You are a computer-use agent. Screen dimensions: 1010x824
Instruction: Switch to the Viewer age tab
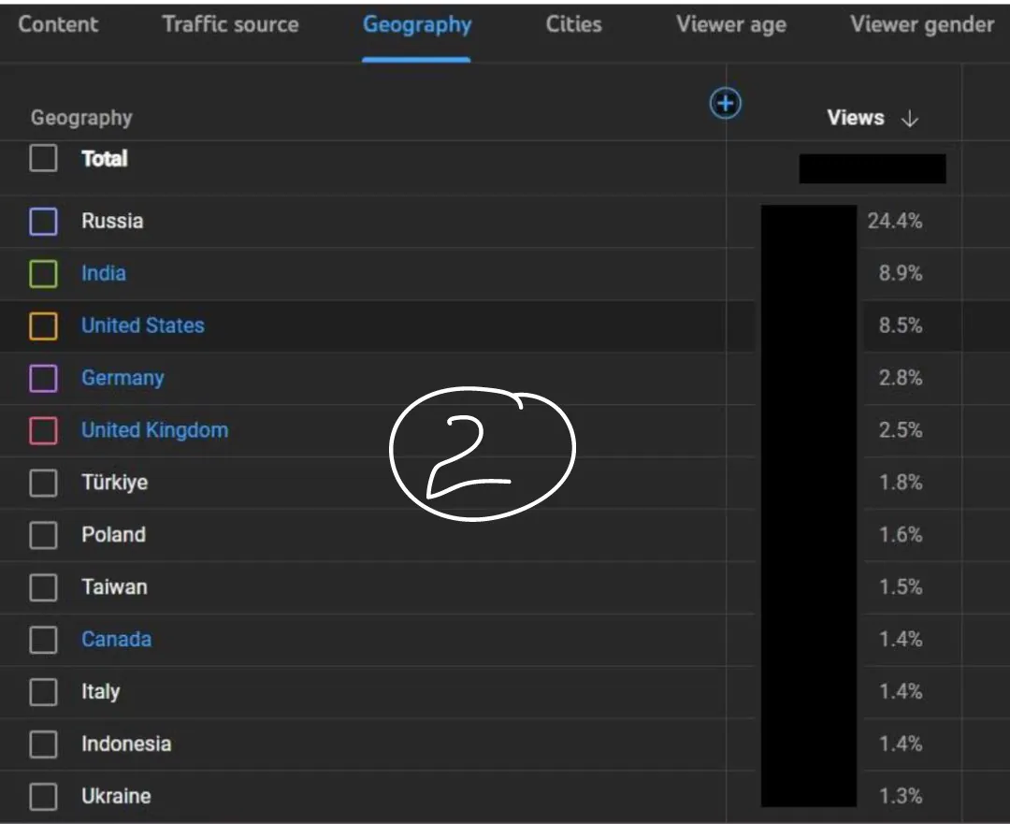click(731, 24)
